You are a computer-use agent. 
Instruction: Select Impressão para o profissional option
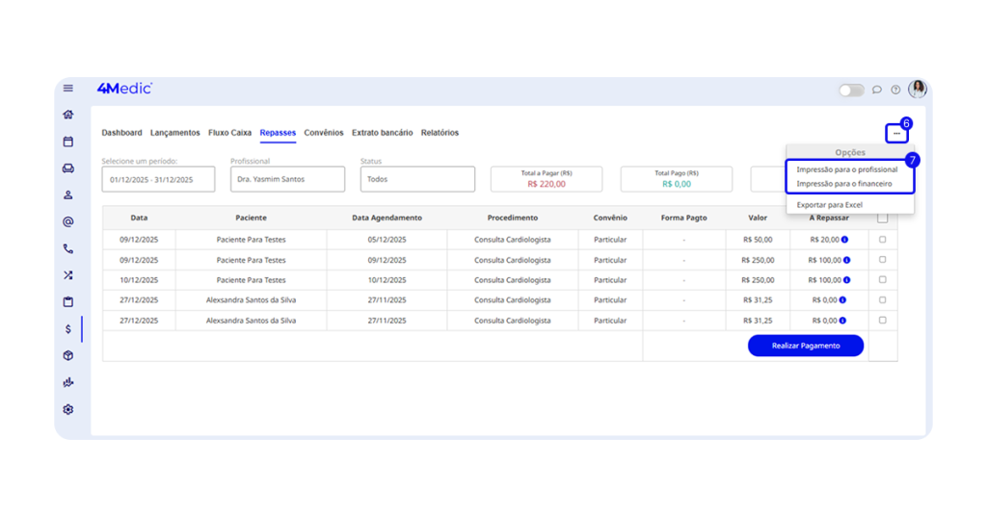pyautogui.click(x=846, y=169)
